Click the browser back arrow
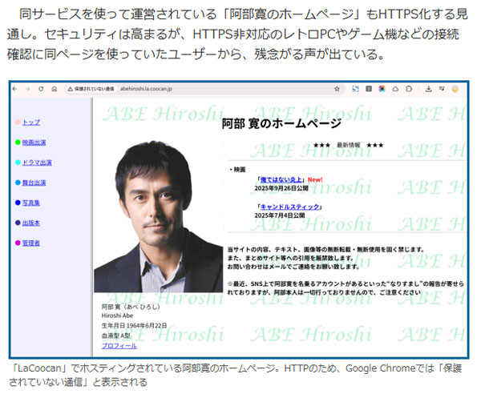The image size is (481, 394). pyautogui.click(x=14, y=89)
